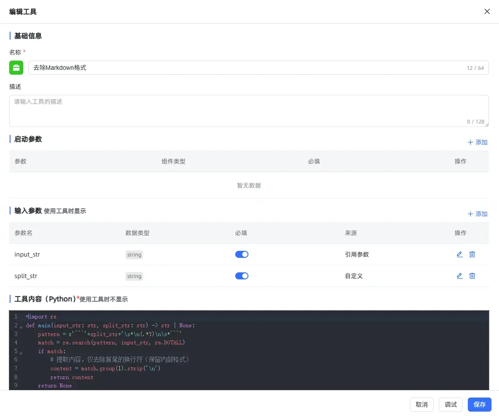
Task: Click the 自定义 source cell
Action: [x=354, y=276]
